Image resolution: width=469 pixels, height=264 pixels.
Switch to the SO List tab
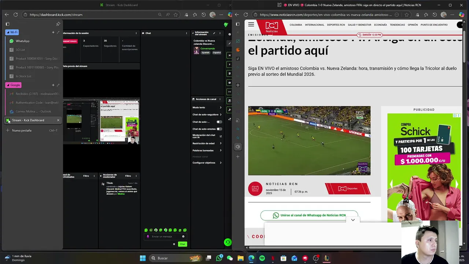click(34, 50)
